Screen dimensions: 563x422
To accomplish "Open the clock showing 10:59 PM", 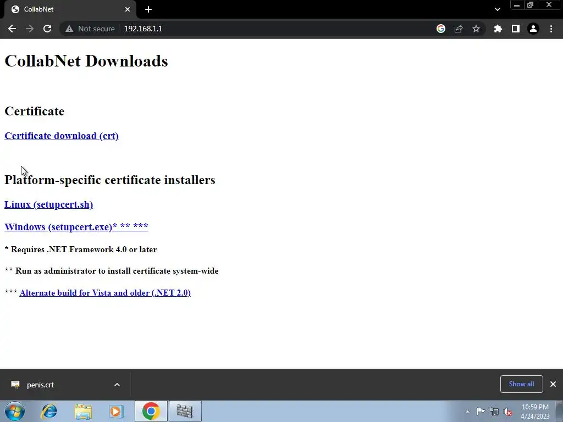I will click(x=535, y=412).
